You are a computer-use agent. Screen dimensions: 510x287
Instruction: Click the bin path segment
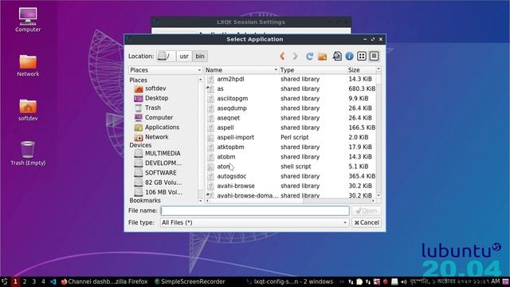pyautogui.click(x=200, y=57)
